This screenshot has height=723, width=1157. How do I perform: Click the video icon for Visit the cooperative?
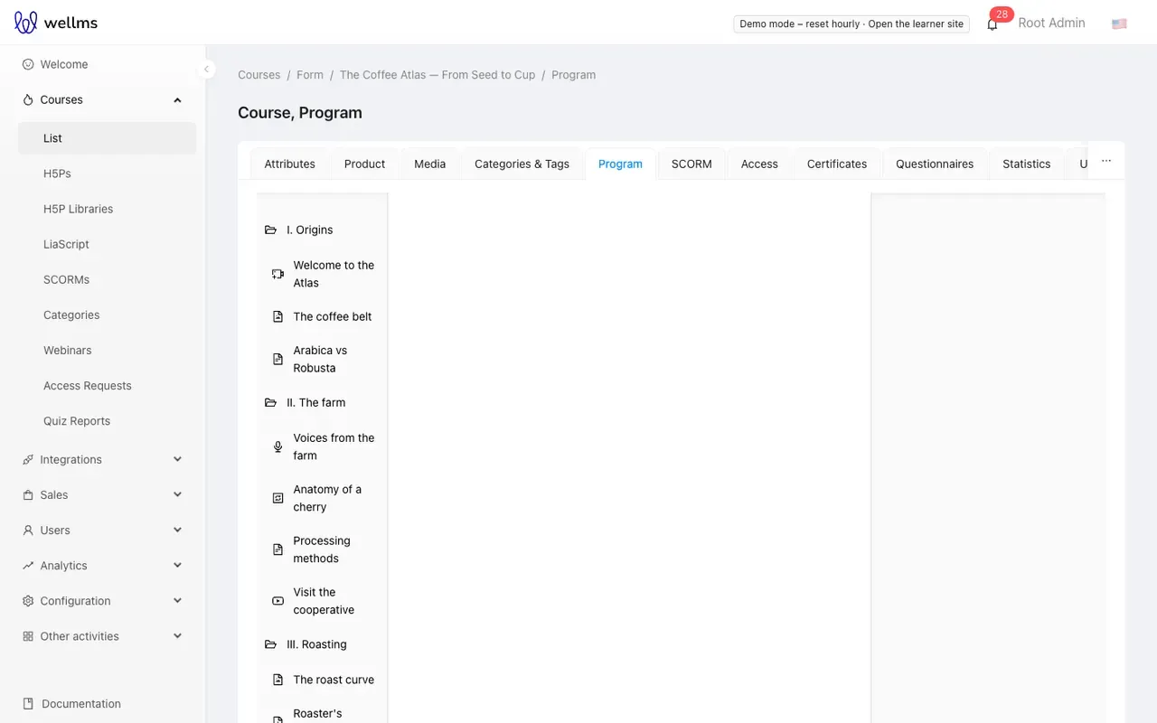277,601
